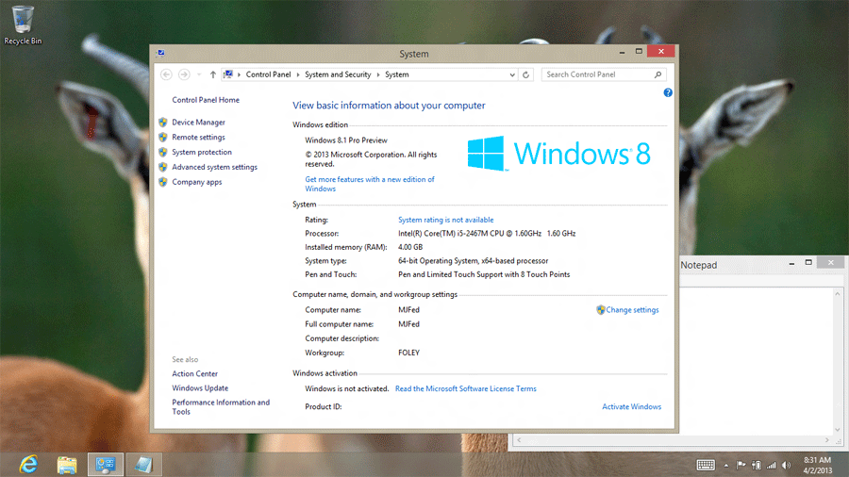Click the Activate Windows link
The width and height of the screenshot is (849, 477).
pyautogui.click(x=631, y=407)
